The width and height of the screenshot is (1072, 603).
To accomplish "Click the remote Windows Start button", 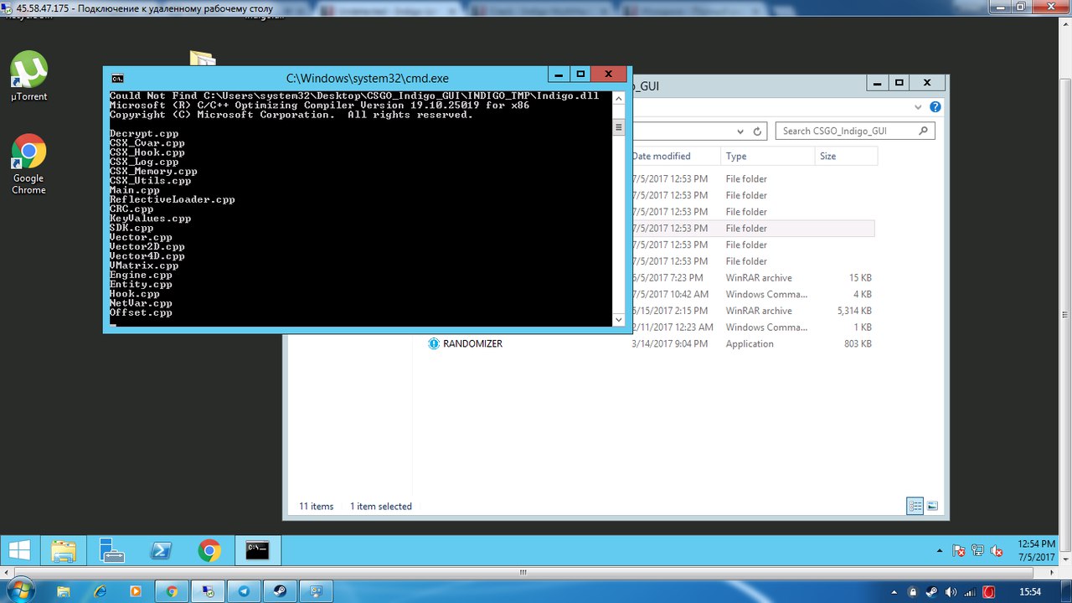I will tap(20, 550).
